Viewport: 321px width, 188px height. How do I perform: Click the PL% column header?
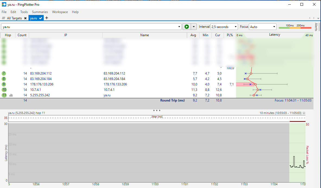pyautogui.click(x=230, y=35)
